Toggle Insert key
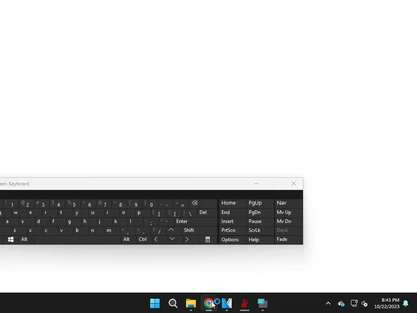Viewport: 417px width, 313px height. [233, 221]
